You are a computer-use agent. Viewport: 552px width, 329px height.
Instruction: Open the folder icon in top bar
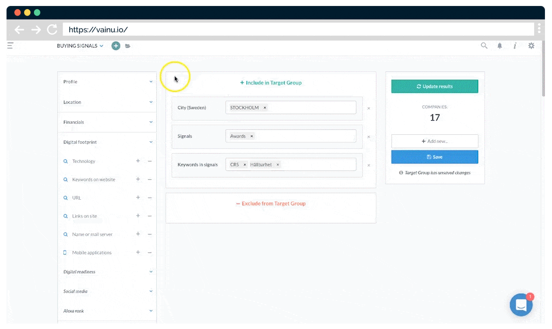coord(128,46)
